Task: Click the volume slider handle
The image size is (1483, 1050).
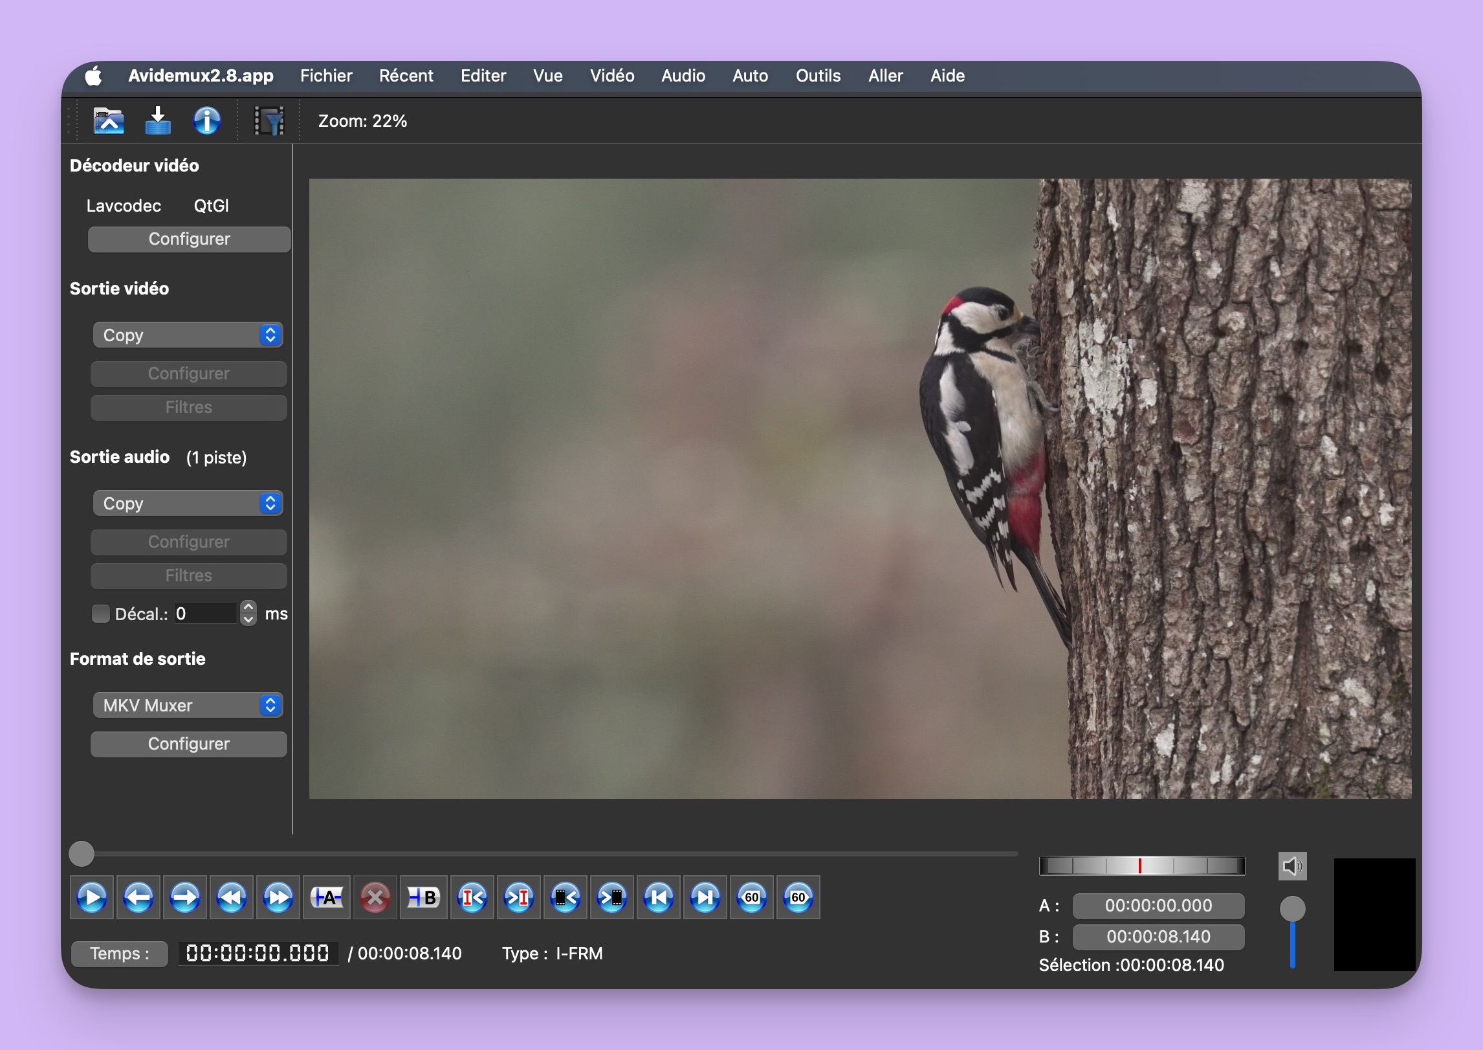Action: (1292, 909)
